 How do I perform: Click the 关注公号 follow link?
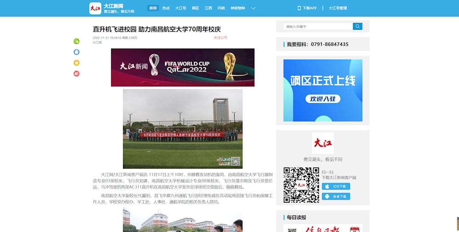220,38
